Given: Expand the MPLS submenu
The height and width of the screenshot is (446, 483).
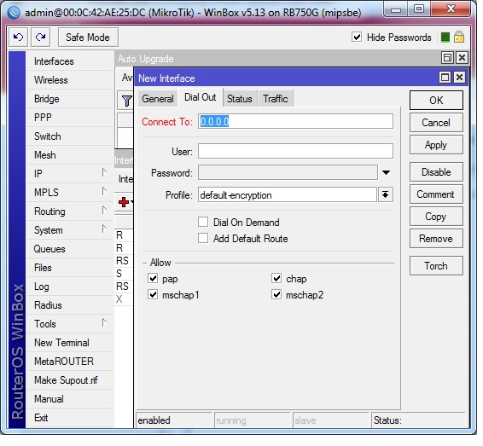Looking at the screenshot, I should (104, 192).
